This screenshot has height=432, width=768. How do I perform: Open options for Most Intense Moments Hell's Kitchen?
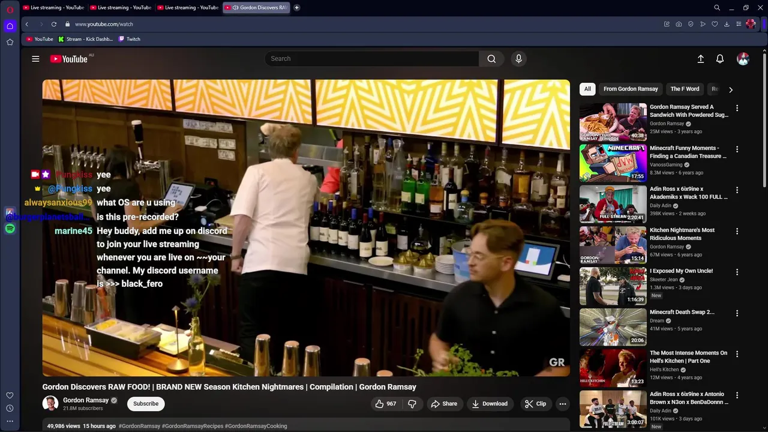[737, 354]
